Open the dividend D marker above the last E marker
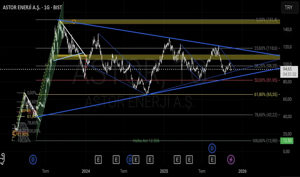 212,148
